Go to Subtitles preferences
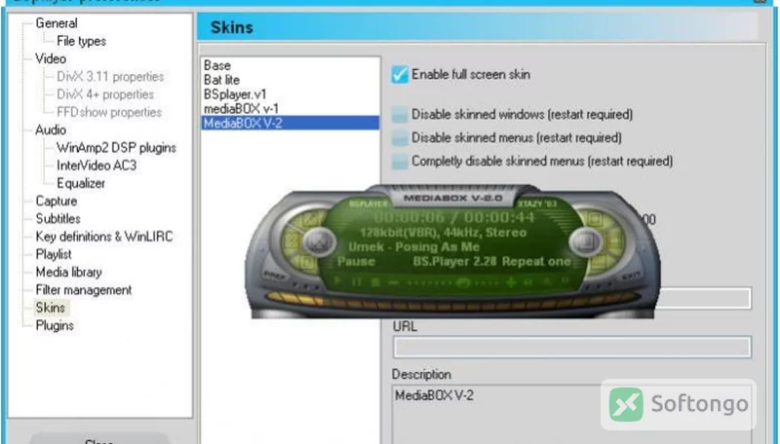This screenshot has height=444, width=780. (x=58, y=219)
